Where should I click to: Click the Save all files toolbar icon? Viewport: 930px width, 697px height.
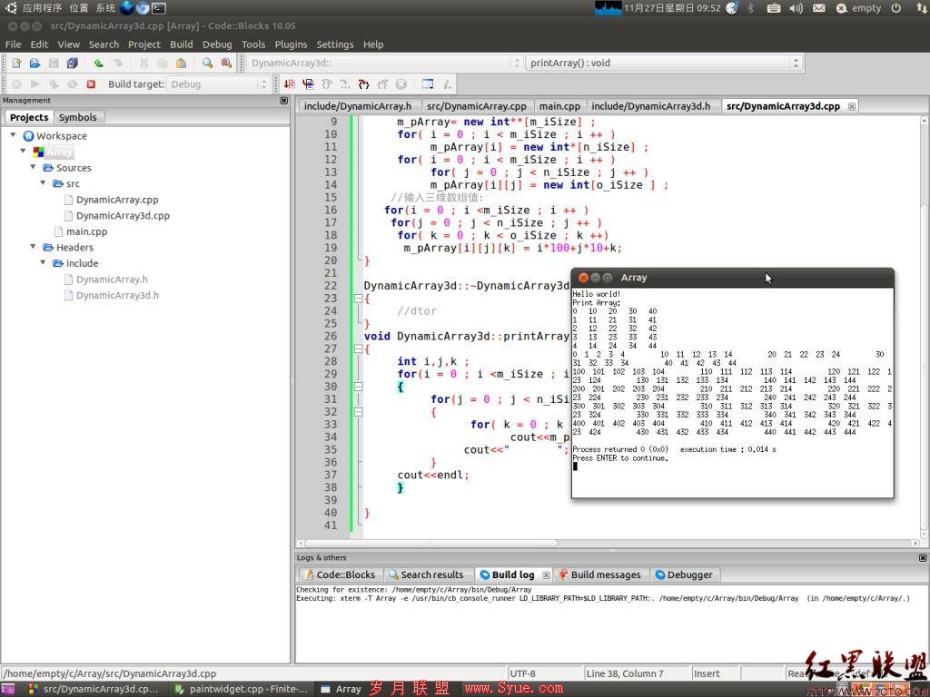pyautogui.click(x=73, y=63)
